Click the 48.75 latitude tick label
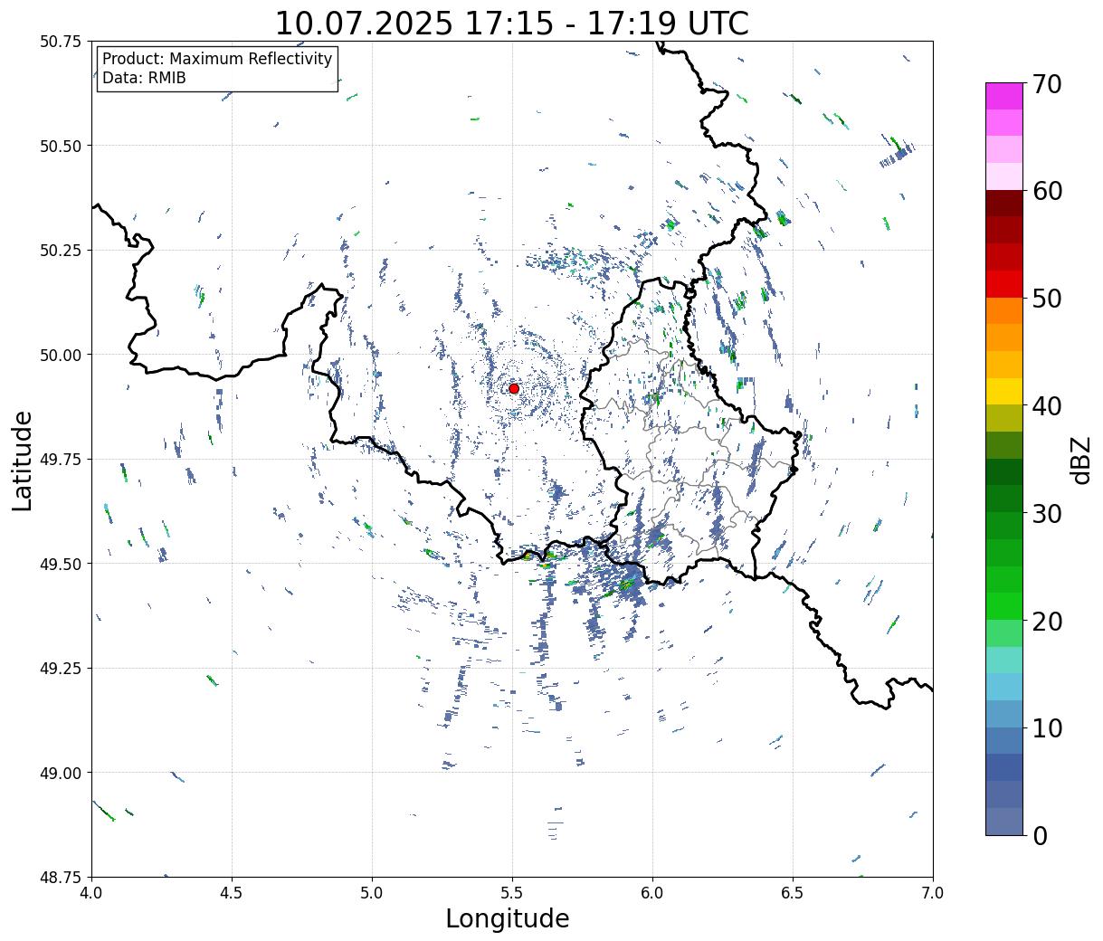 point(61,877)
